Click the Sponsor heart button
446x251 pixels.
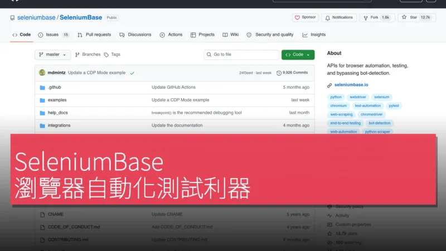(305, 18)
